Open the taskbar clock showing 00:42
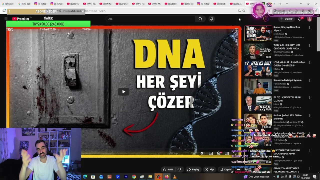 pyautogui.click(x=305, y=177)
